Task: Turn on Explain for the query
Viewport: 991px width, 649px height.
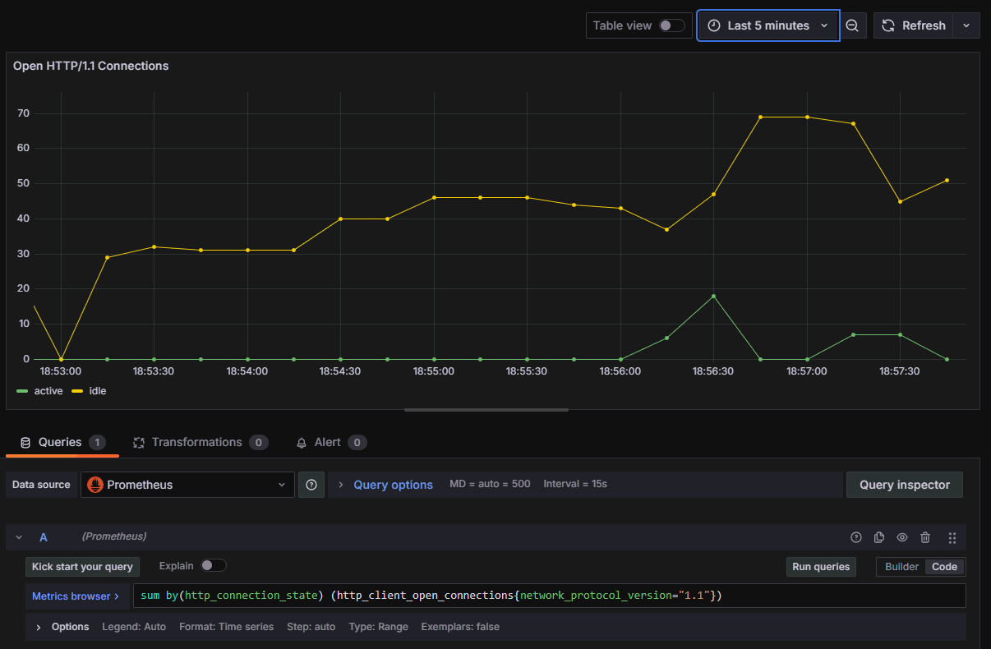Action: coord(214,566)
